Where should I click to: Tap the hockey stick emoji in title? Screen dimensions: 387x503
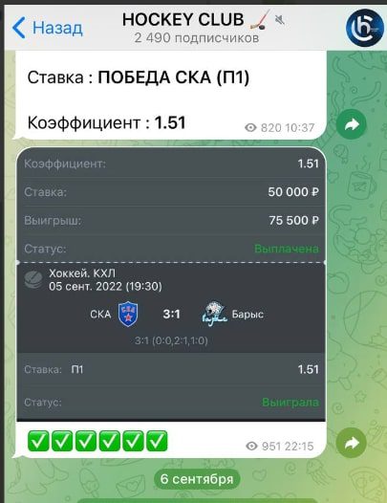click(x=259, y=20)
